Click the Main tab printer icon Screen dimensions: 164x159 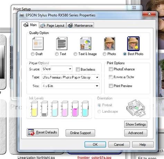(26, 24)
